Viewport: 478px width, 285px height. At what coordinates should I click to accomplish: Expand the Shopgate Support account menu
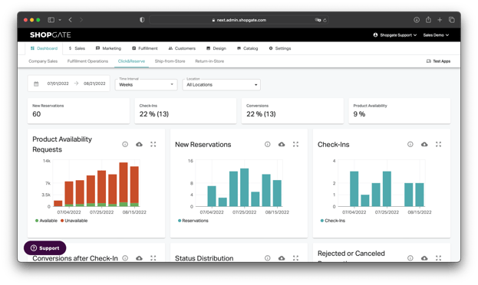tap(395, 35)
